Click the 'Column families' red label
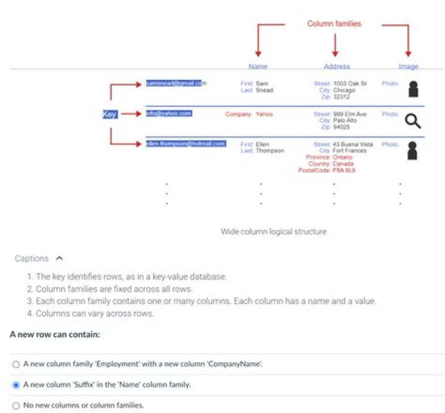 [x=334, y=23]
